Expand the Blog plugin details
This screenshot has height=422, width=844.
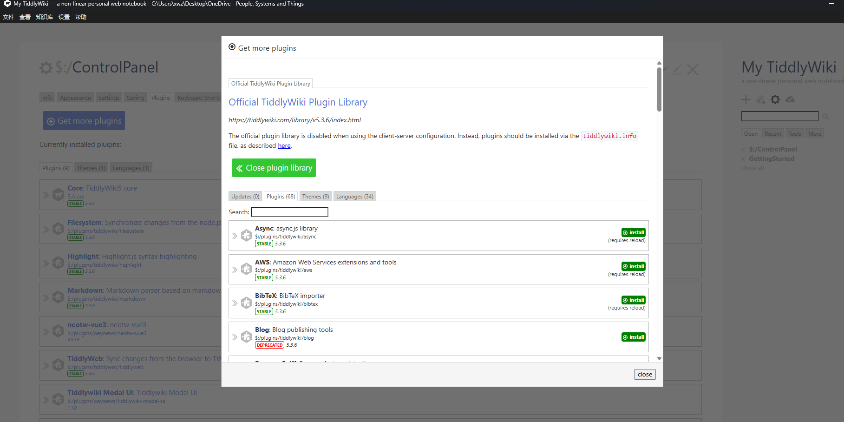click(x=235, y=337)
